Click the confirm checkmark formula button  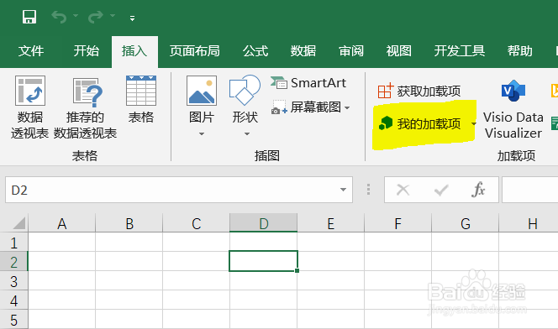click(441, 190)
